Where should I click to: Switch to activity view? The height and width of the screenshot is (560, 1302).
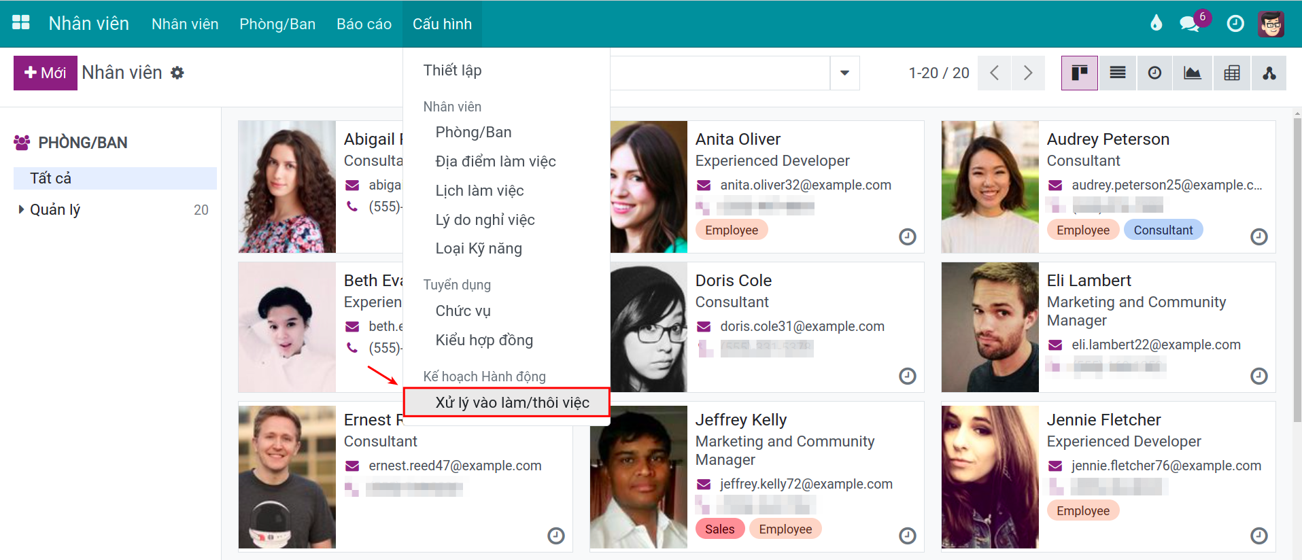tap(1154, 73)
